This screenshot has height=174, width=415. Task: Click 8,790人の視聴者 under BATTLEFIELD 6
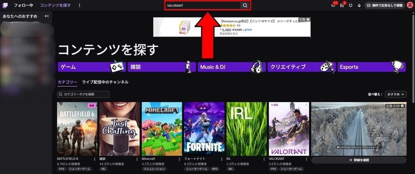click(x=68, y=164)
